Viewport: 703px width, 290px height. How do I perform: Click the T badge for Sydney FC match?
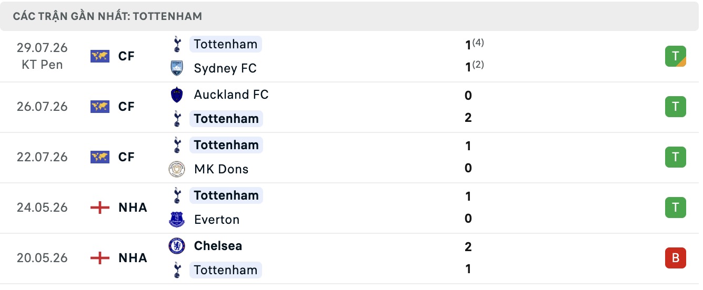point(676,56)
